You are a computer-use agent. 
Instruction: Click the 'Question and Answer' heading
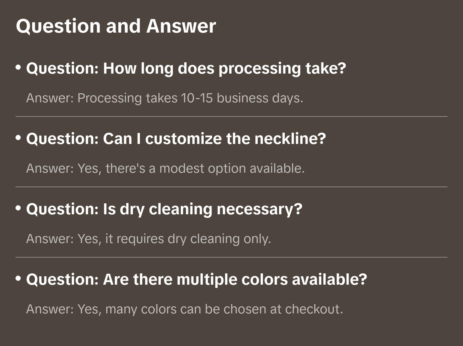(116, 26)
